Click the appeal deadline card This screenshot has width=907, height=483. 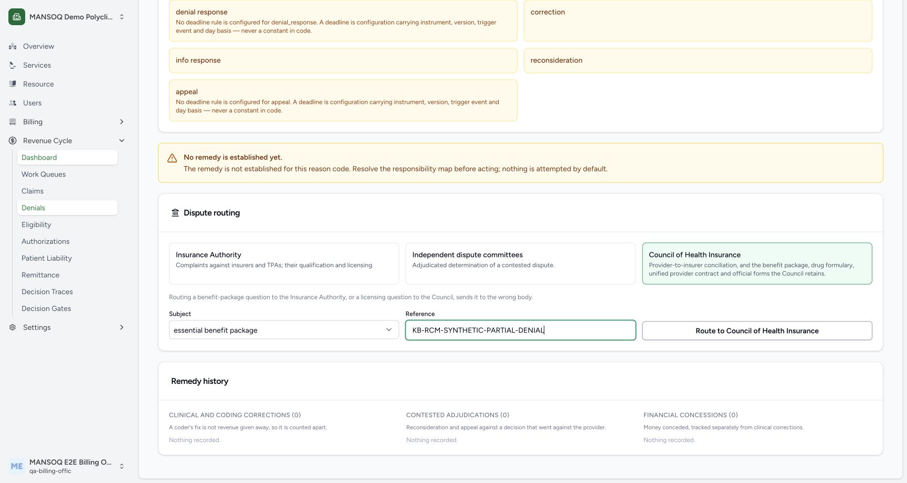(x=343, y=100)
